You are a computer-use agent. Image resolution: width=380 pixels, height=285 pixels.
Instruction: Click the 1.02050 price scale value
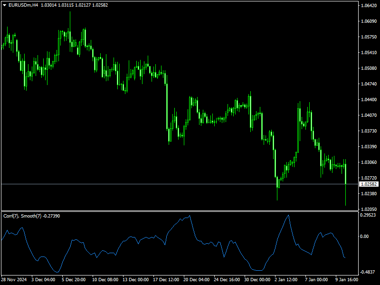[369, 209]
